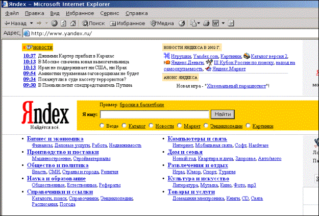The height and width of the screenshot is (216, 319).
Task: Open the Правка menu
Action: tap(34, 13)
